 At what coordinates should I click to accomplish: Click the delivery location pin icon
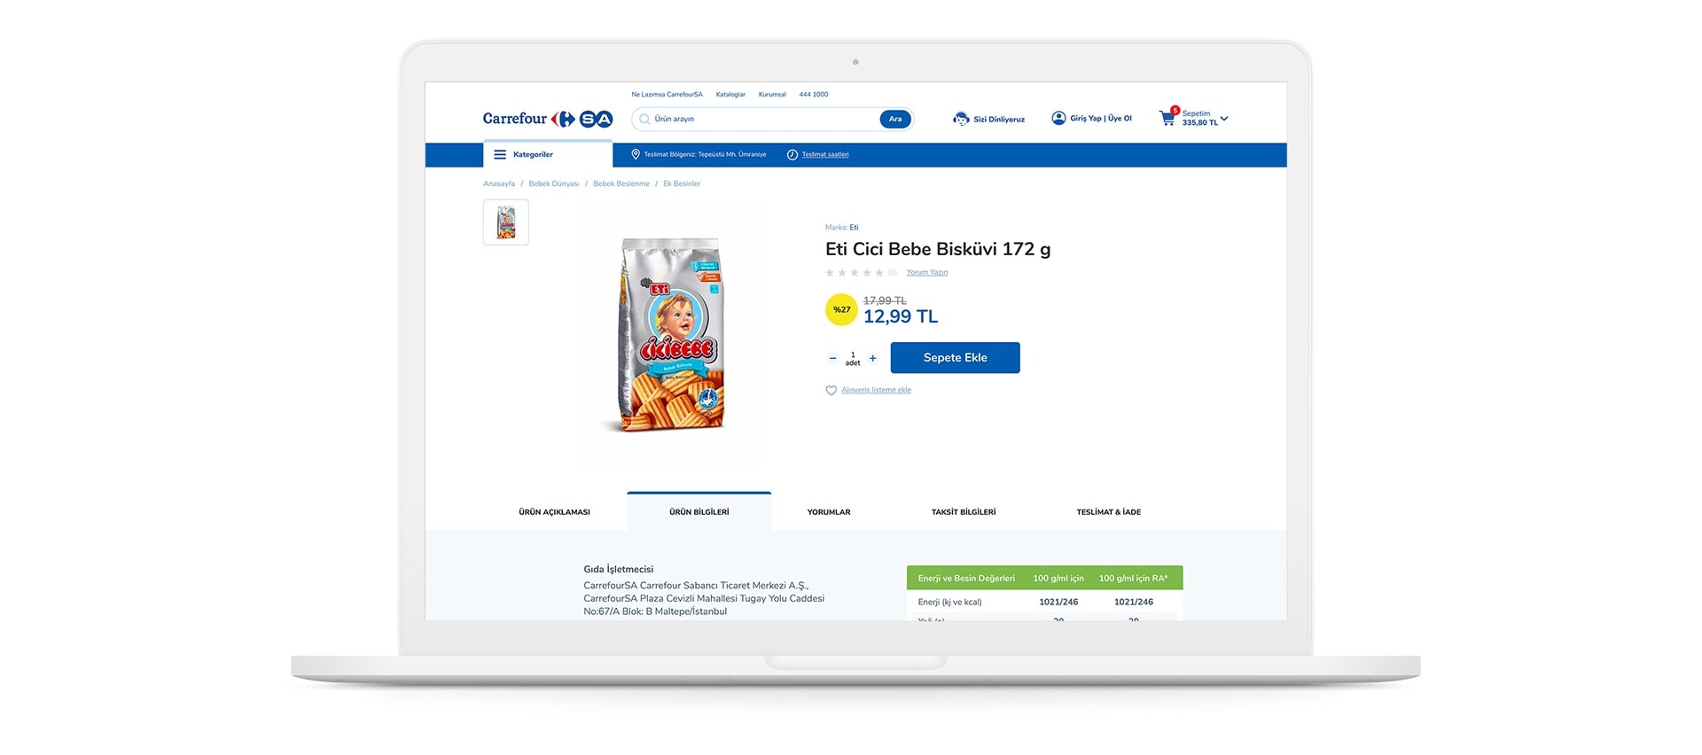(636, 154)
